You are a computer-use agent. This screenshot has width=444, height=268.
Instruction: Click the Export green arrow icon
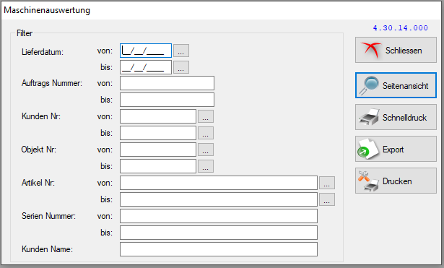[x=368, y=149]
